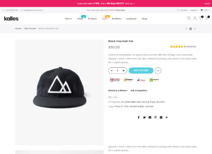Open the Lookbook menu item

click(131, 19)
